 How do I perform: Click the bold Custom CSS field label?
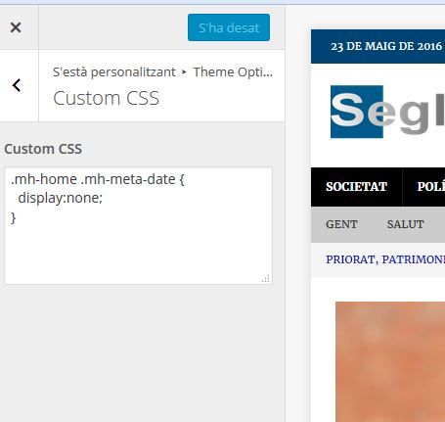[43, 149]
